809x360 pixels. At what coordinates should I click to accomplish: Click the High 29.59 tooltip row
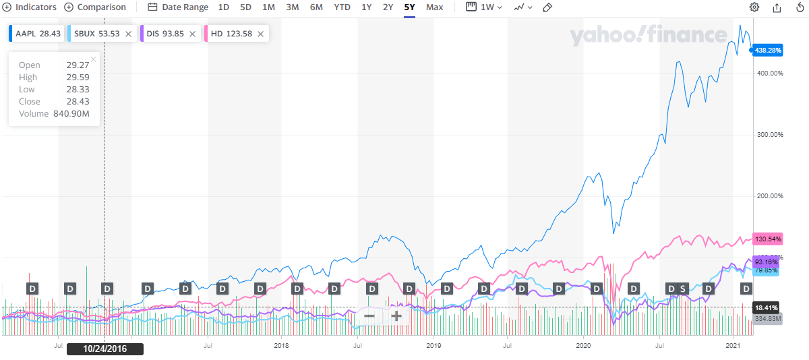click(x=54, y=78)
